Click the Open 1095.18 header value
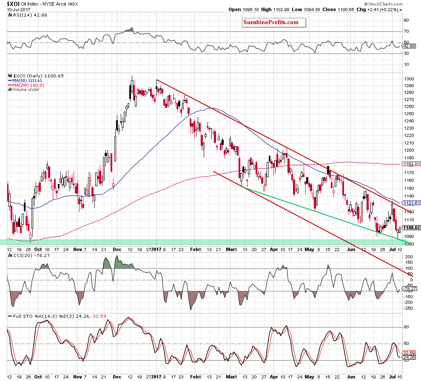Viewport: 421px width, 381px height. 244,9
